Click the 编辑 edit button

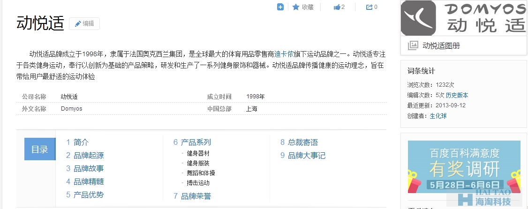tap(84, 23)
